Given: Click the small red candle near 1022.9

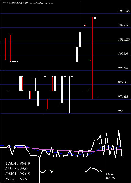Looking at the screenshot, I should (85, 25).
